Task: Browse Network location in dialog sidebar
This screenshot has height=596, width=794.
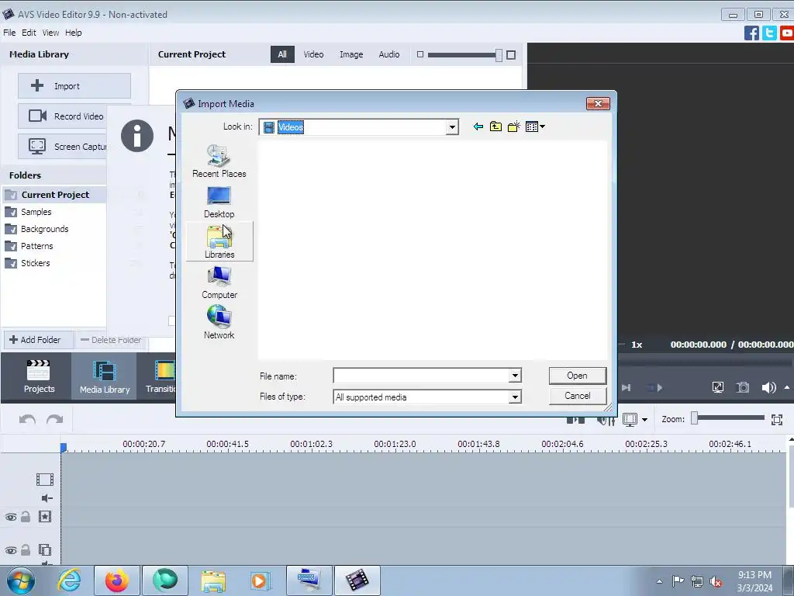Action: (x=219, y=322)
